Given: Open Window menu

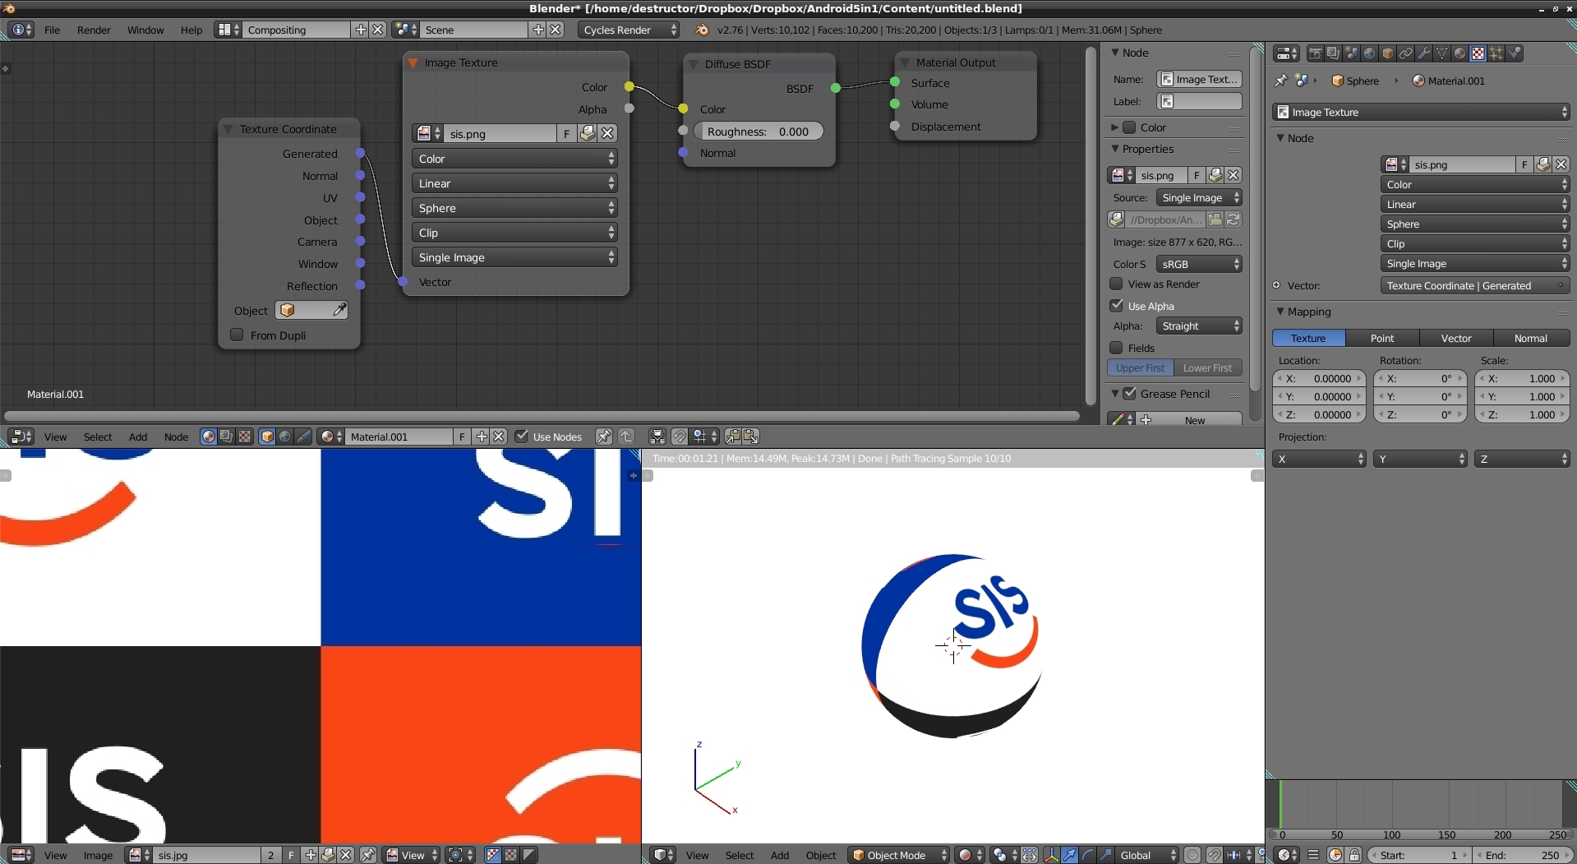Looking at the screenshot, I should [x=145, y=30].
